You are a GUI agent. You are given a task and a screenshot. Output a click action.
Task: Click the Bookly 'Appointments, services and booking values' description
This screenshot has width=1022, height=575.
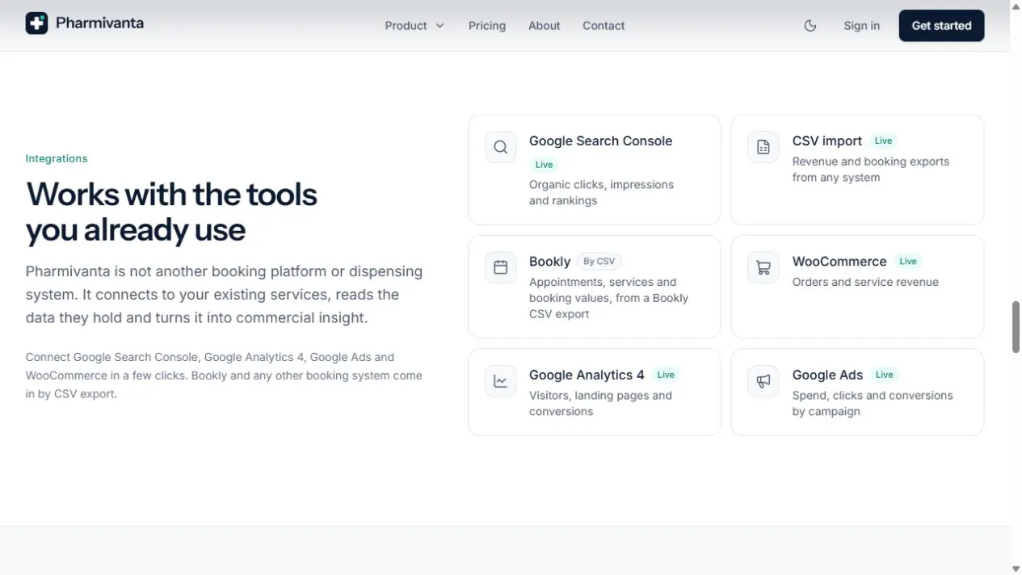[608, 298]
